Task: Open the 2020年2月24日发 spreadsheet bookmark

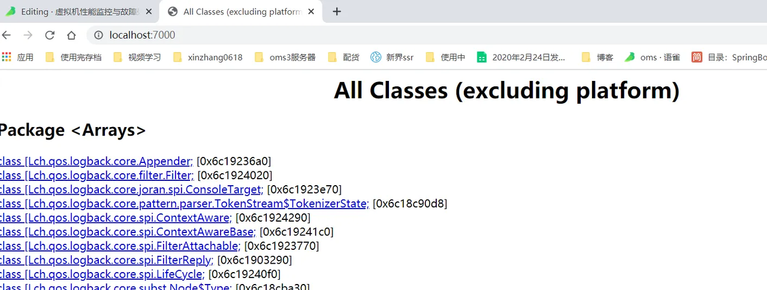Action: [521, 58]
